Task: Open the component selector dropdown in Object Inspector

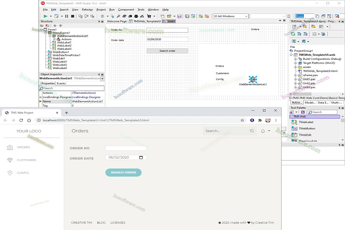Action: pos(103,79)
